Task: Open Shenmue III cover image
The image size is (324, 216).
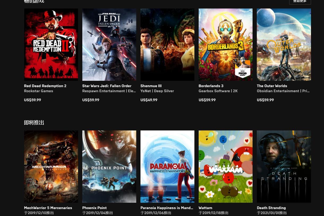Action: 167,45
